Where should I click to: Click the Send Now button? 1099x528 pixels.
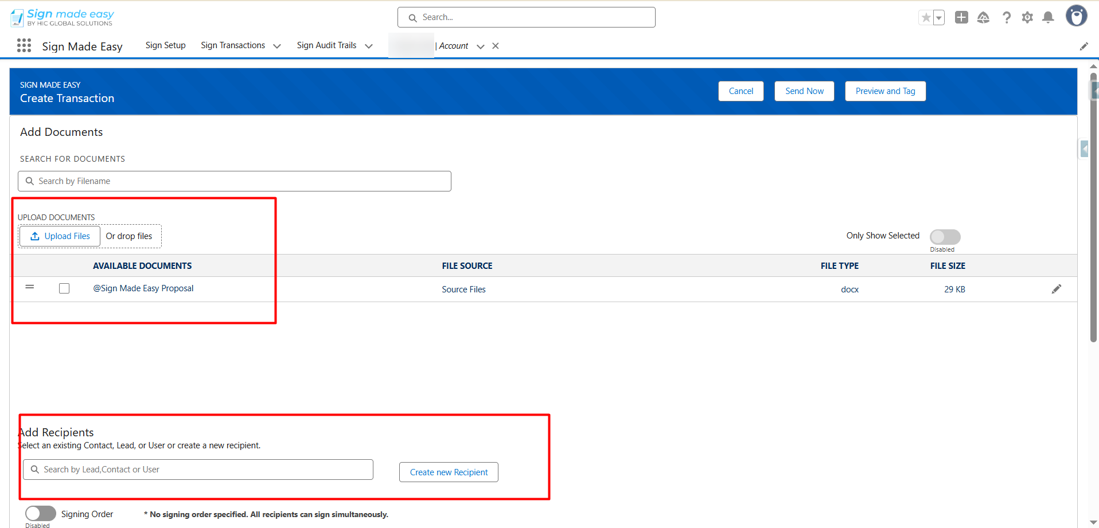804,91
